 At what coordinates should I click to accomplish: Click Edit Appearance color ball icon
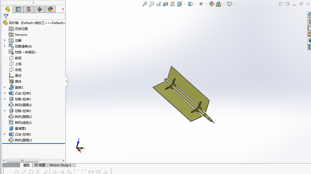click(x=212, y=4)
